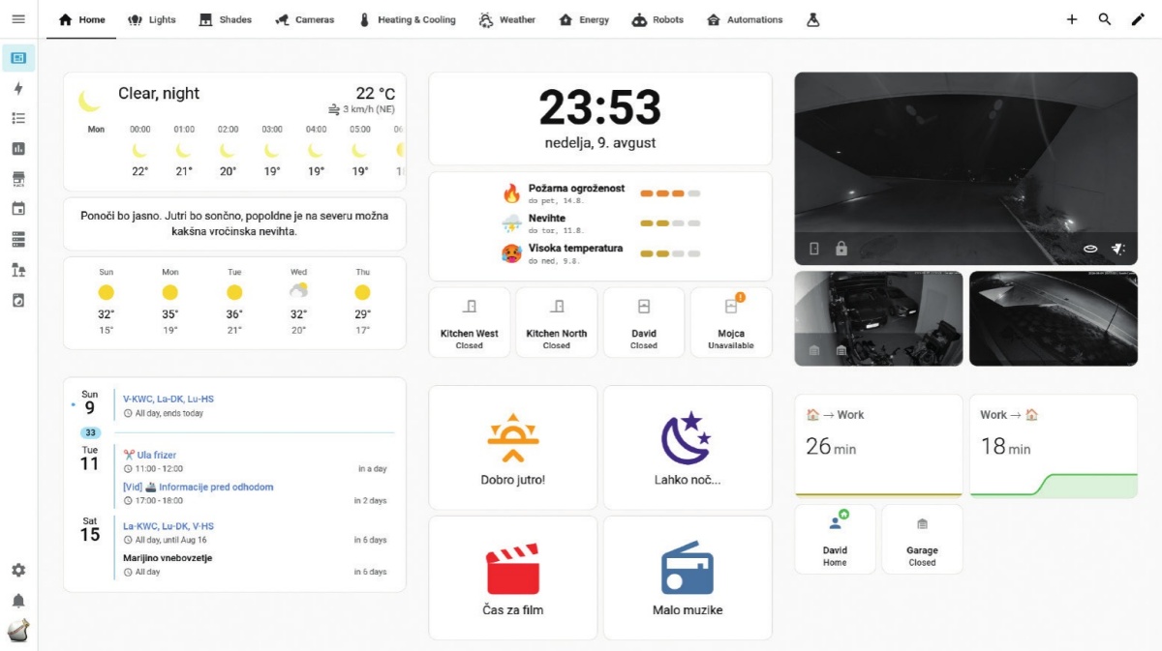Open the Home to Work 26 min card
The image size is (1162, 651).
point(878,446)
